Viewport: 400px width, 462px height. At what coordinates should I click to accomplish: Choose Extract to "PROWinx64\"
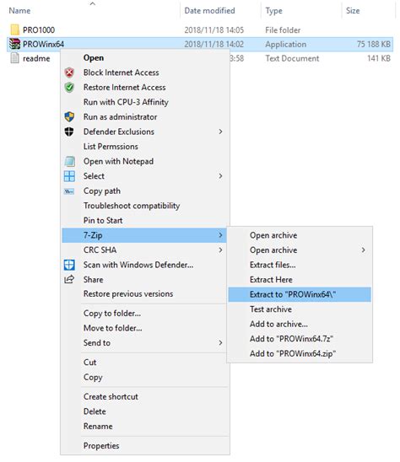pos(300,294)
